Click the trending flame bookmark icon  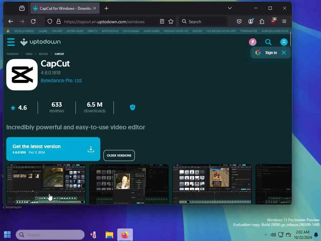(8, 31)
